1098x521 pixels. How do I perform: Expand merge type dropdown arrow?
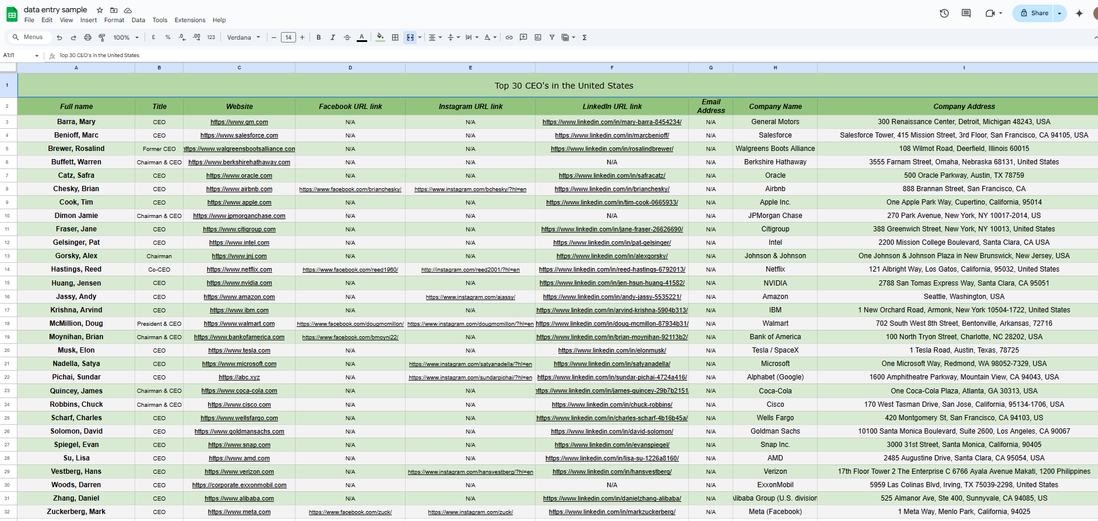click(x=420, y=37)
